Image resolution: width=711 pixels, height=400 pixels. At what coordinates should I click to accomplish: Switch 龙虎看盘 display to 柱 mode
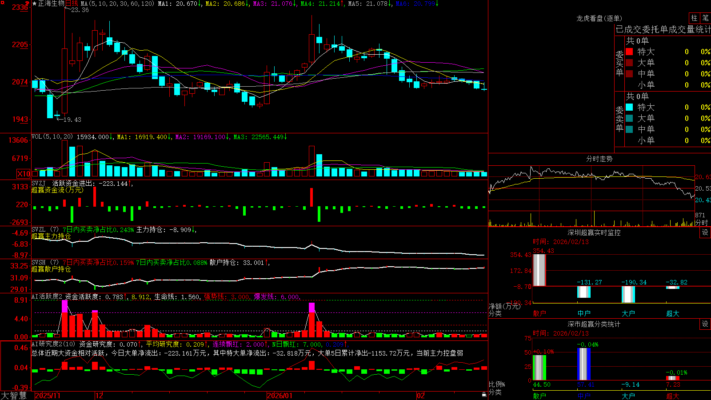694,18
